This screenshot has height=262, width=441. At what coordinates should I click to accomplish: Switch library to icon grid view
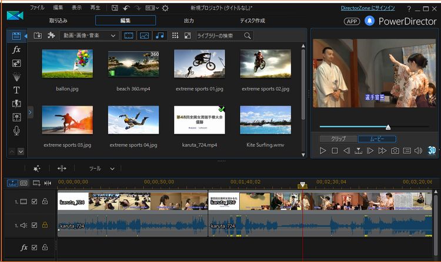175,36
